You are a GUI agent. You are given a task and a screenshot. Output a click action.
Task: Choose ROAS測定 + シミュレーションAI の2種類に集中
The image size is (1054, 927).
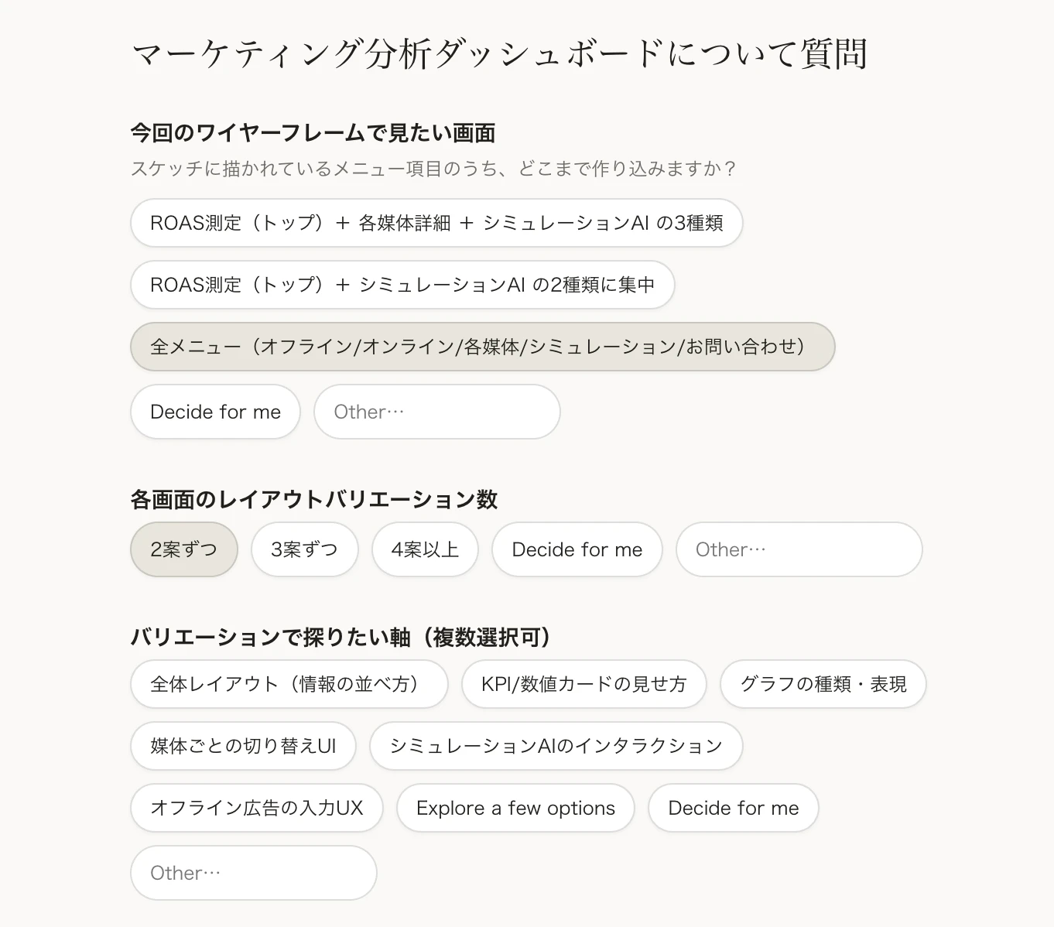click(402, 285)
